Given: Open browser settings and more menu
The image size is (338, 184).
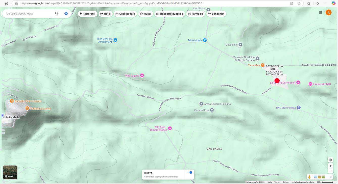Looking at the screenshot, I should pyautogui.click(x=326, y=3).
